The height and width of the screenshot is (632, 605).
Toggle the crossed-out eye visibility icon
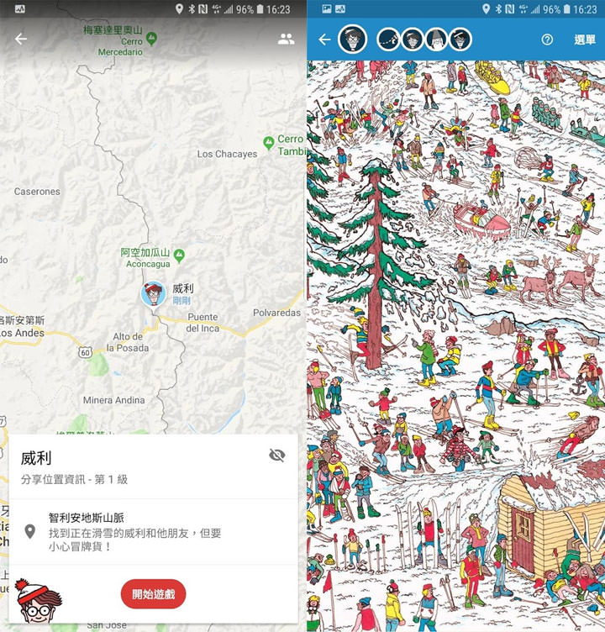click(277, 456)
